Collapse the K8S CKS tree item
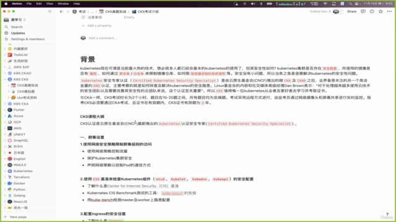The height and width of the screenshot is (222, 396). pos(5,80)
